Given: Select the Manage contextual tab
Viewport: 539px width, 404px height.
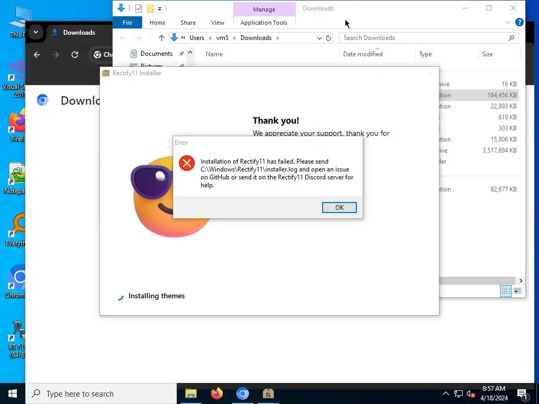Looking at the screenshot, I should (x=264, y=9).
